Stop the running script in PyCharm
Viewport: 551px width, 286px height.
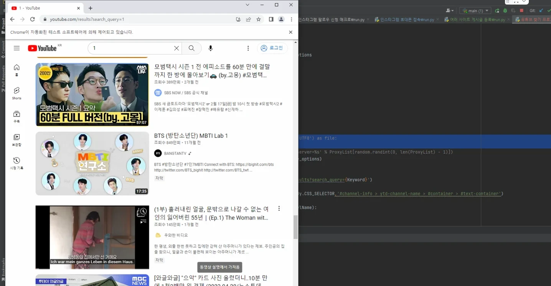(521, 11)
